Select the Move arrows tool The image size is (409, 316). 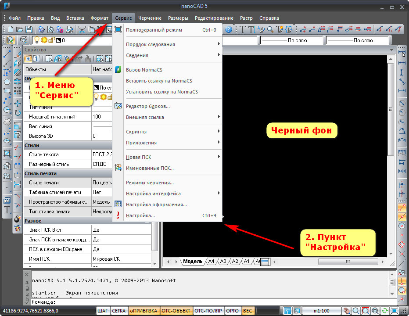18,103
